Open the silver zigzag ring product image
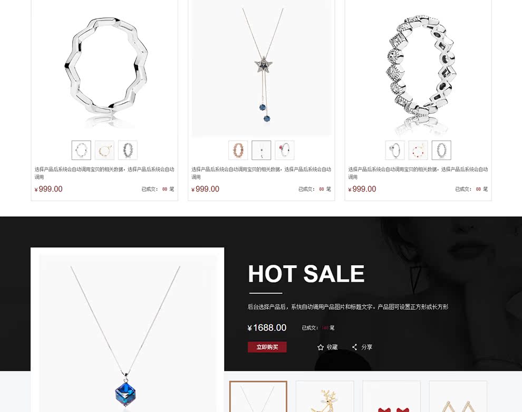 [104, 68]
